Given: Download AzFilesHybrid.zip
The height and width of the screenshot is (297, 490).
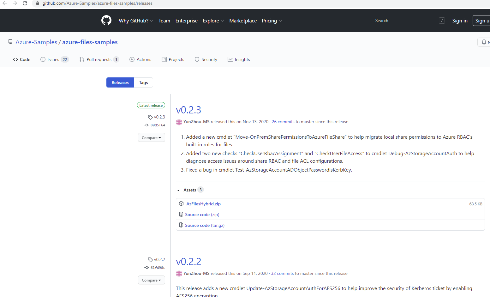Looking at the screenshot, I should [x=204, y=204].
